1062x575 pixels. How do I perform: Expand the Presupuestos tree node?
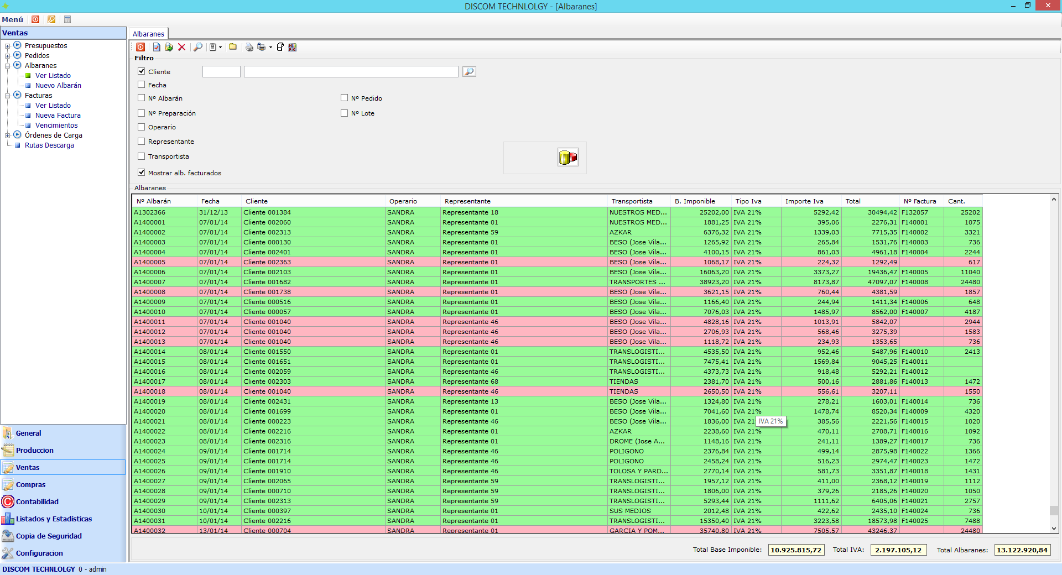(7, 46)
